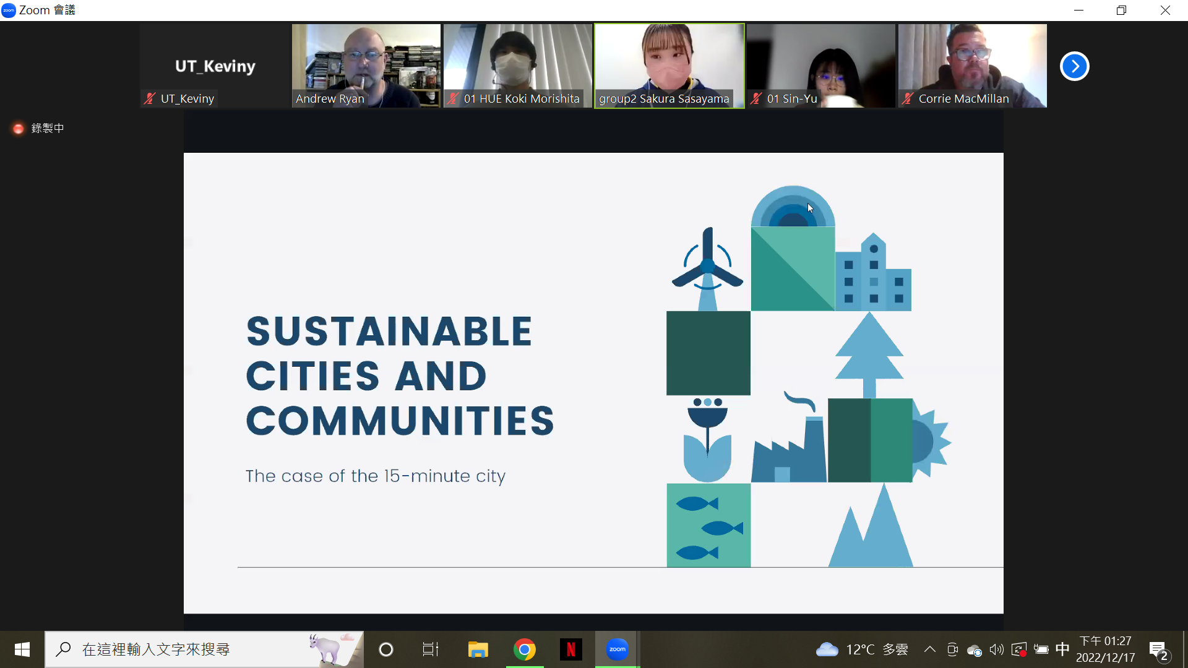Click the Zoom logo in title bar
This screenshot has height=668, width=1188.
click(9, 10)
